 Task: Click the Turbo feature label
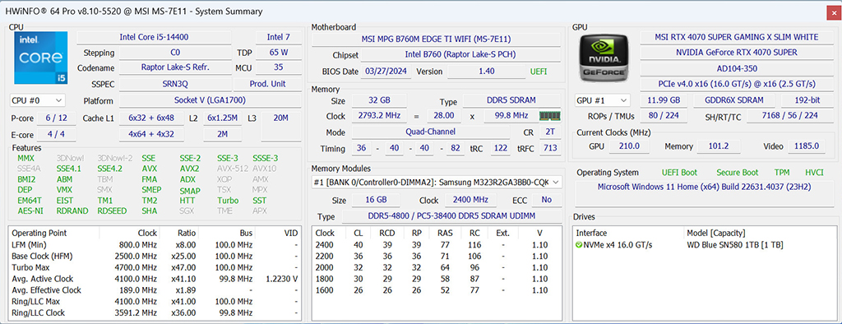coord(228,201)
